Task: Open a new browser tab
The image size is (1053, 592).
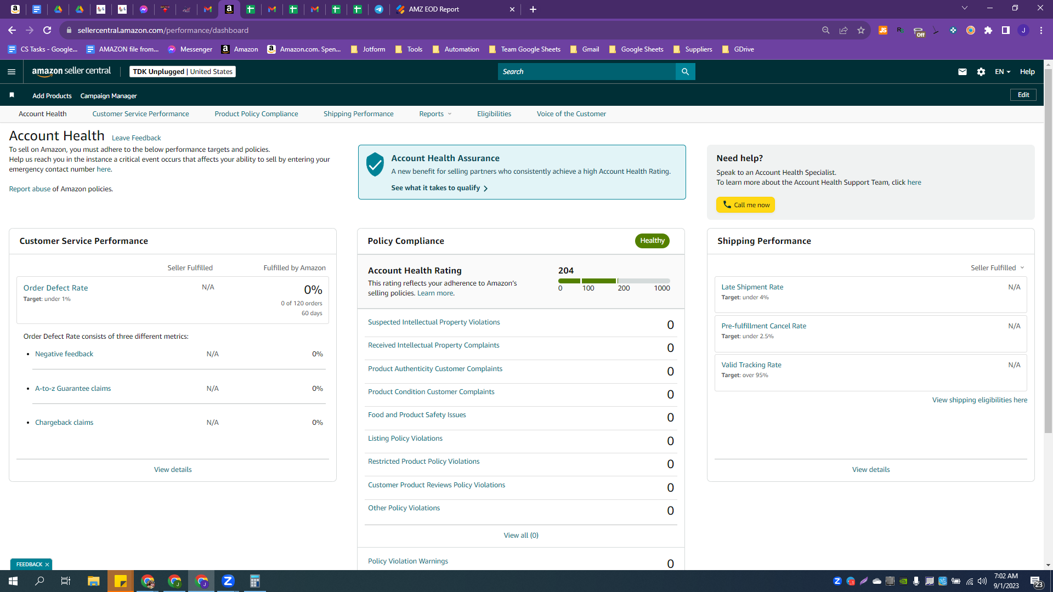Action: tap(533, 9)
